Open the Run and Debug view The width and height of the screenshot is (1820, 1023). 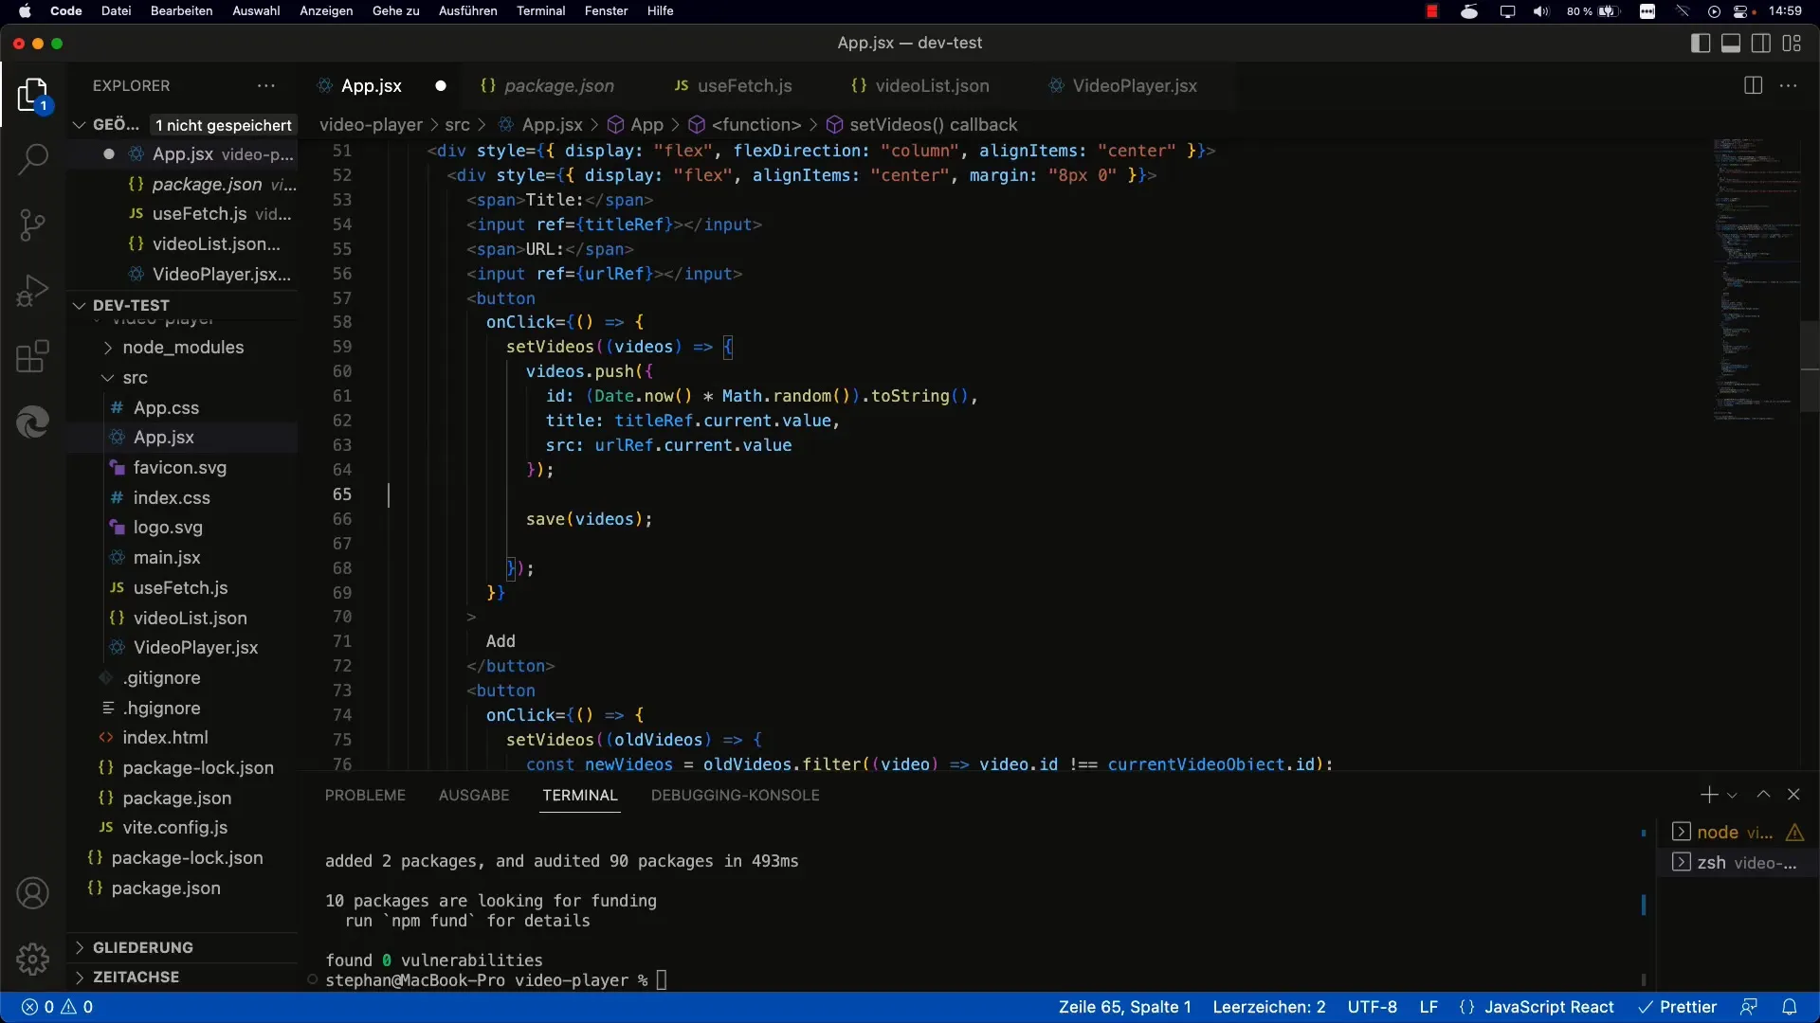32,291
